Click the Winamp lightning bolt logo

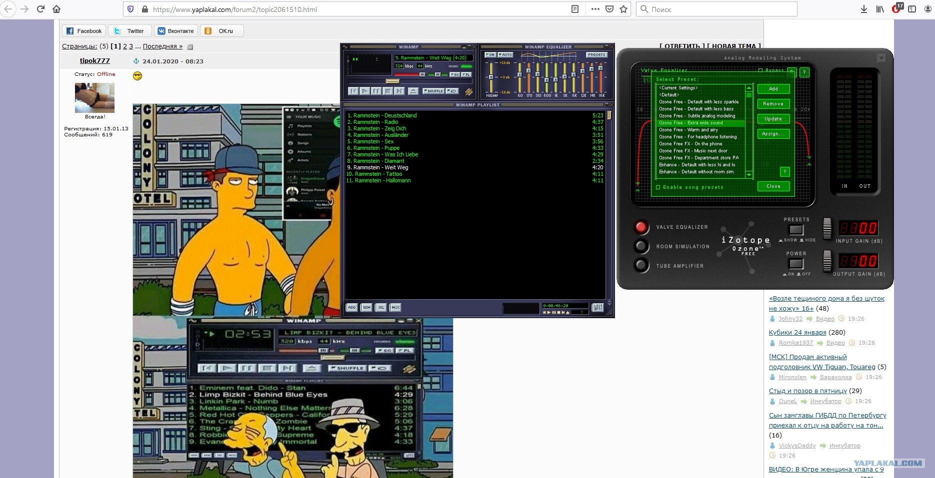468,91
